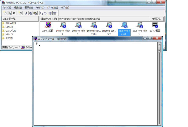Click the command tool scrollbar up arrow
Screen dimensions: 188x127
coord(159,45)
